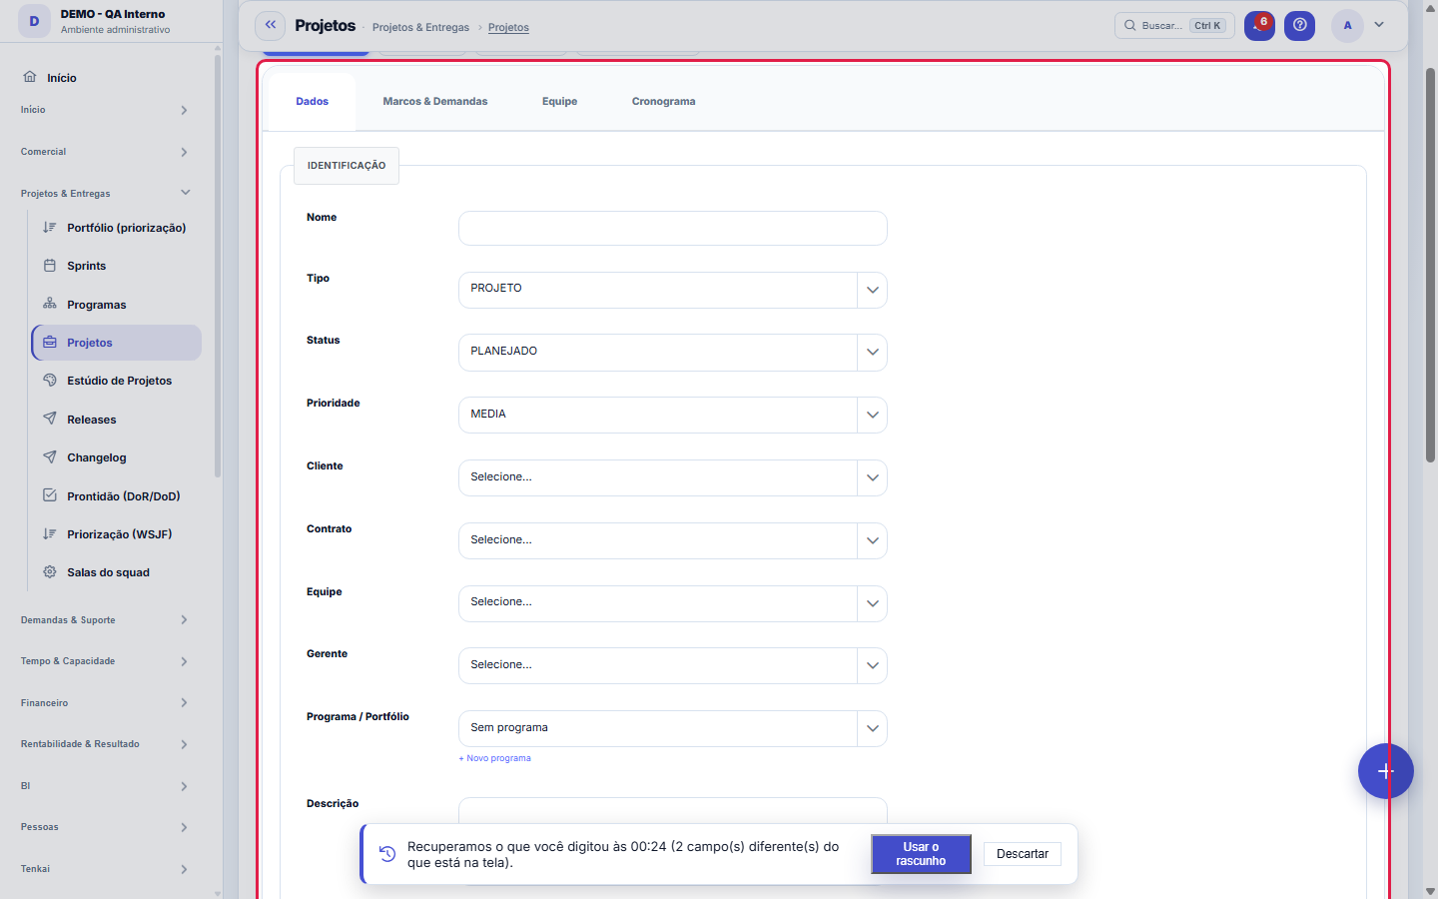Open the Status dropdown showing PLANEJADO
The image size is (1438, 899).
(x=673, y=353)
